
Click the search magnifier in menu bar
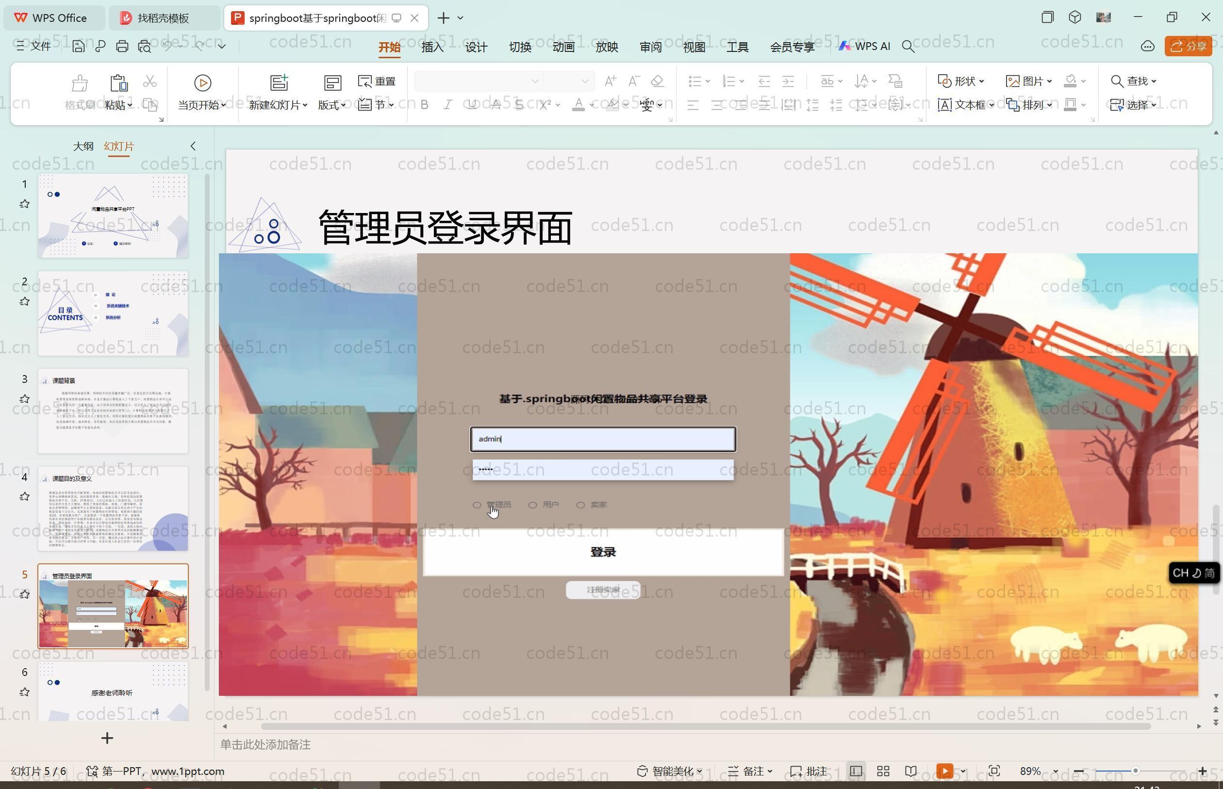(x=908, y=47)
